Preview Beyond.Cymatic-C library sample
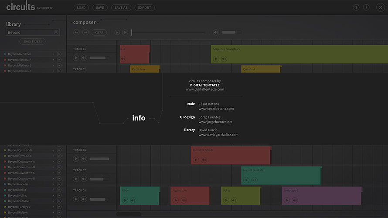 [x=59, y=156]
